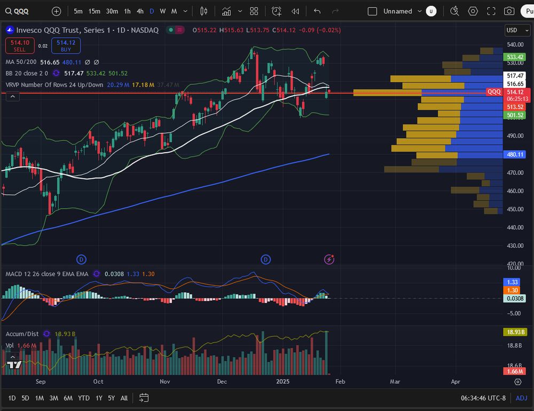Open the USD currency dropdown

coord(517,30)
